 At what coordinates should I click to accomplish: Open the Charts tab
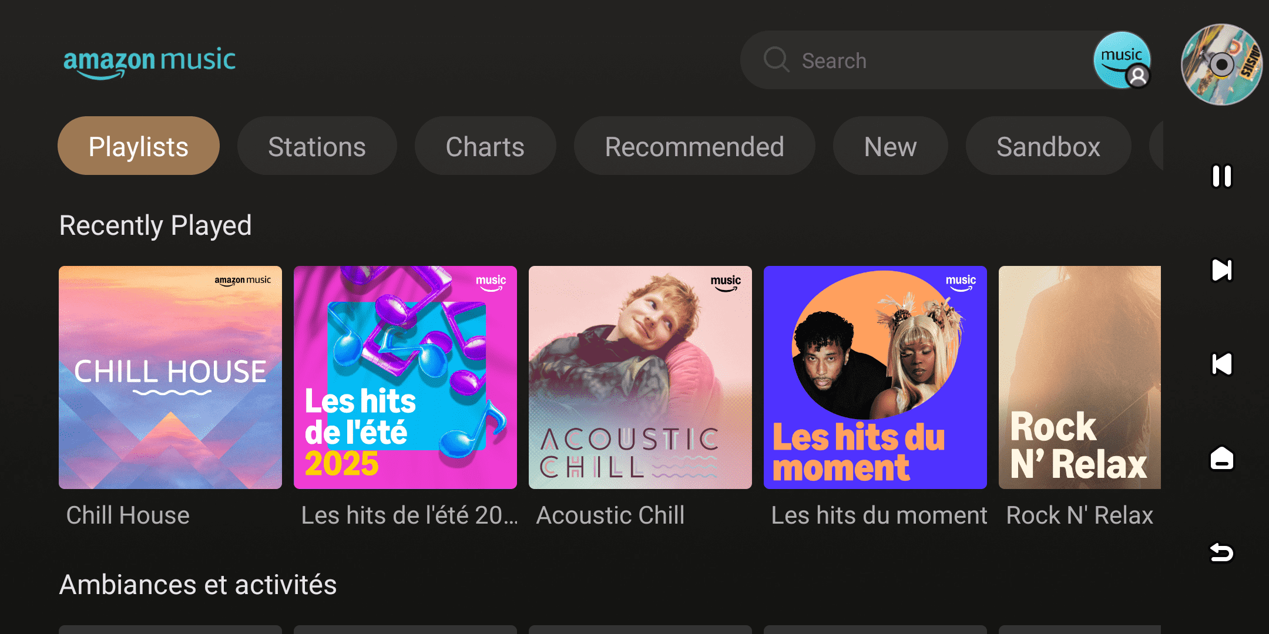tap(485, 146)
